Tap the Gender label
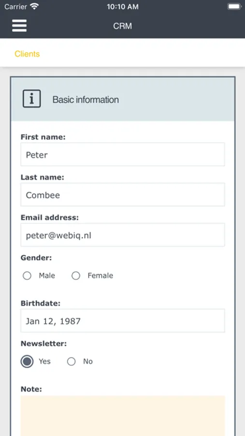The image size is (245, 436). click(x=36, y=258)
